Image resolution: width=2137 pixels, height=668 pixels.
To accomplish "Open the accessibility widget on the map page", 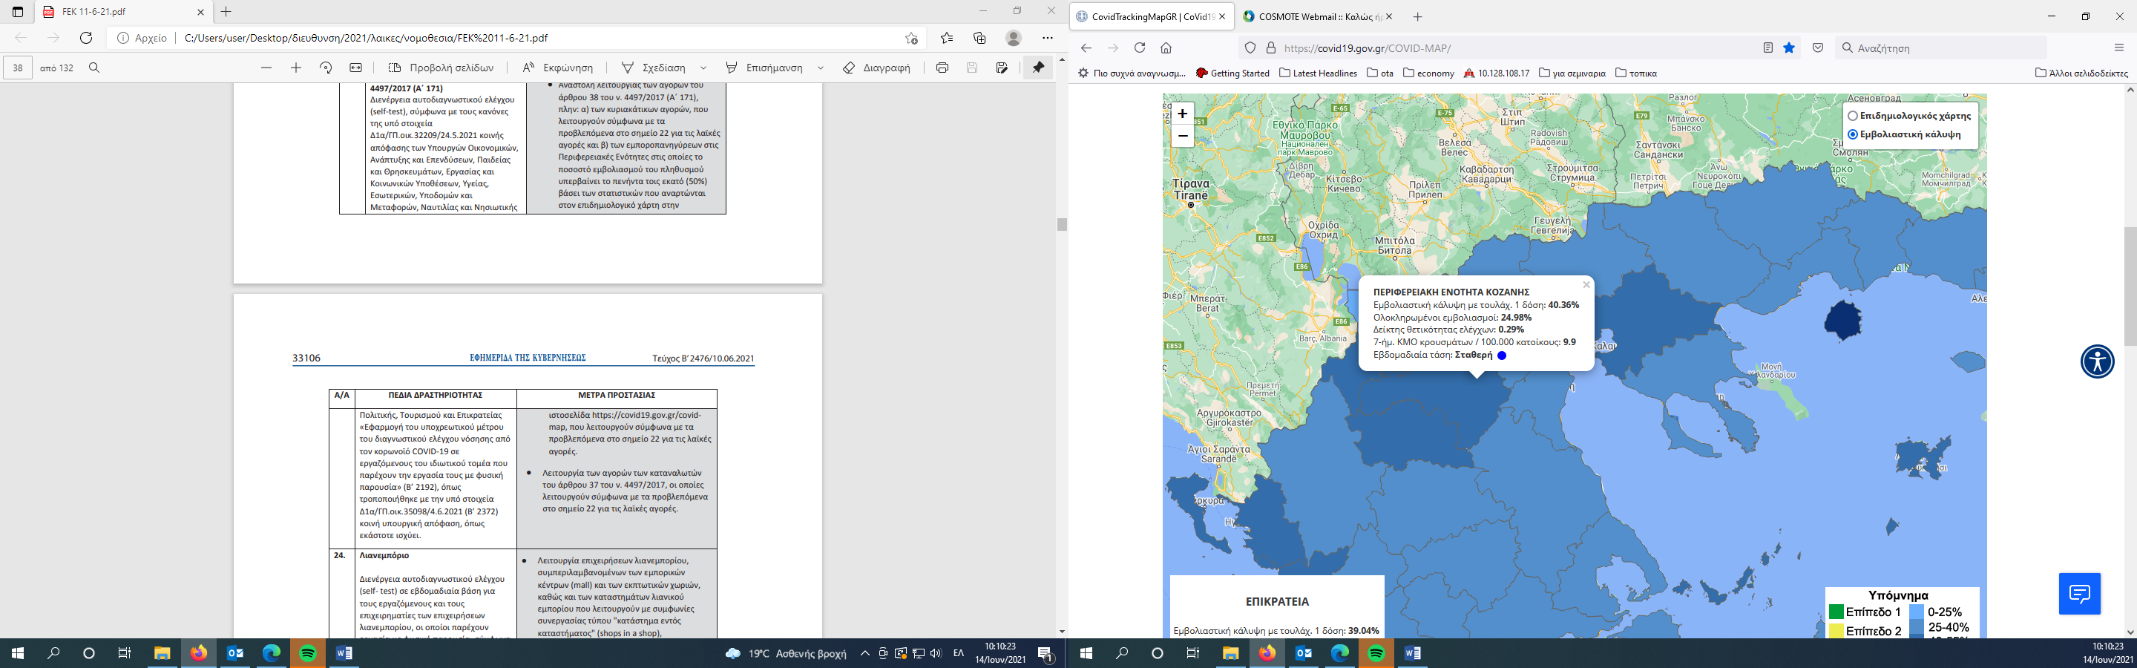I will coord(2096,361).
